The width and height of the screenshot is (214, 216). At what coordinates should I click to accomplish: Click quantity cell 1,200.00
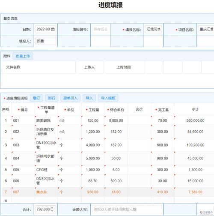pyautogui.click(x=93, y=132)
